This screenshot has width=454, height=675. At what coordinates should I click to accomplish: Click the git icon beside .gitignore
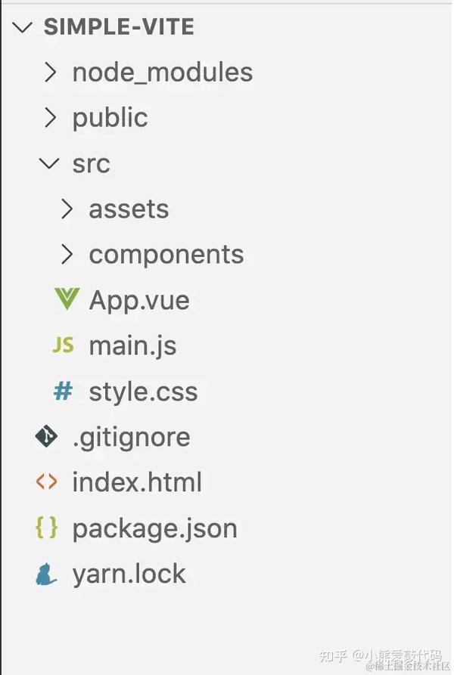click(46, 437)
